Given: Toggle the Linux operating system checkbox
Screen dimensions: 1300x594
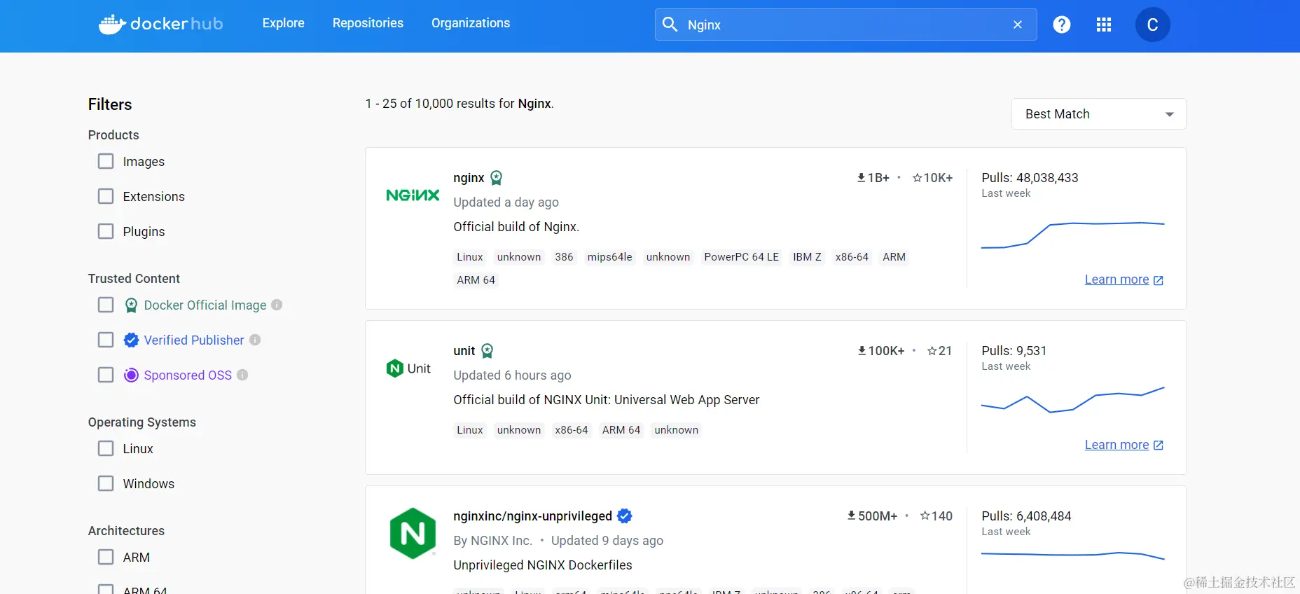Looking at the screenshot, I should (106, 449).
